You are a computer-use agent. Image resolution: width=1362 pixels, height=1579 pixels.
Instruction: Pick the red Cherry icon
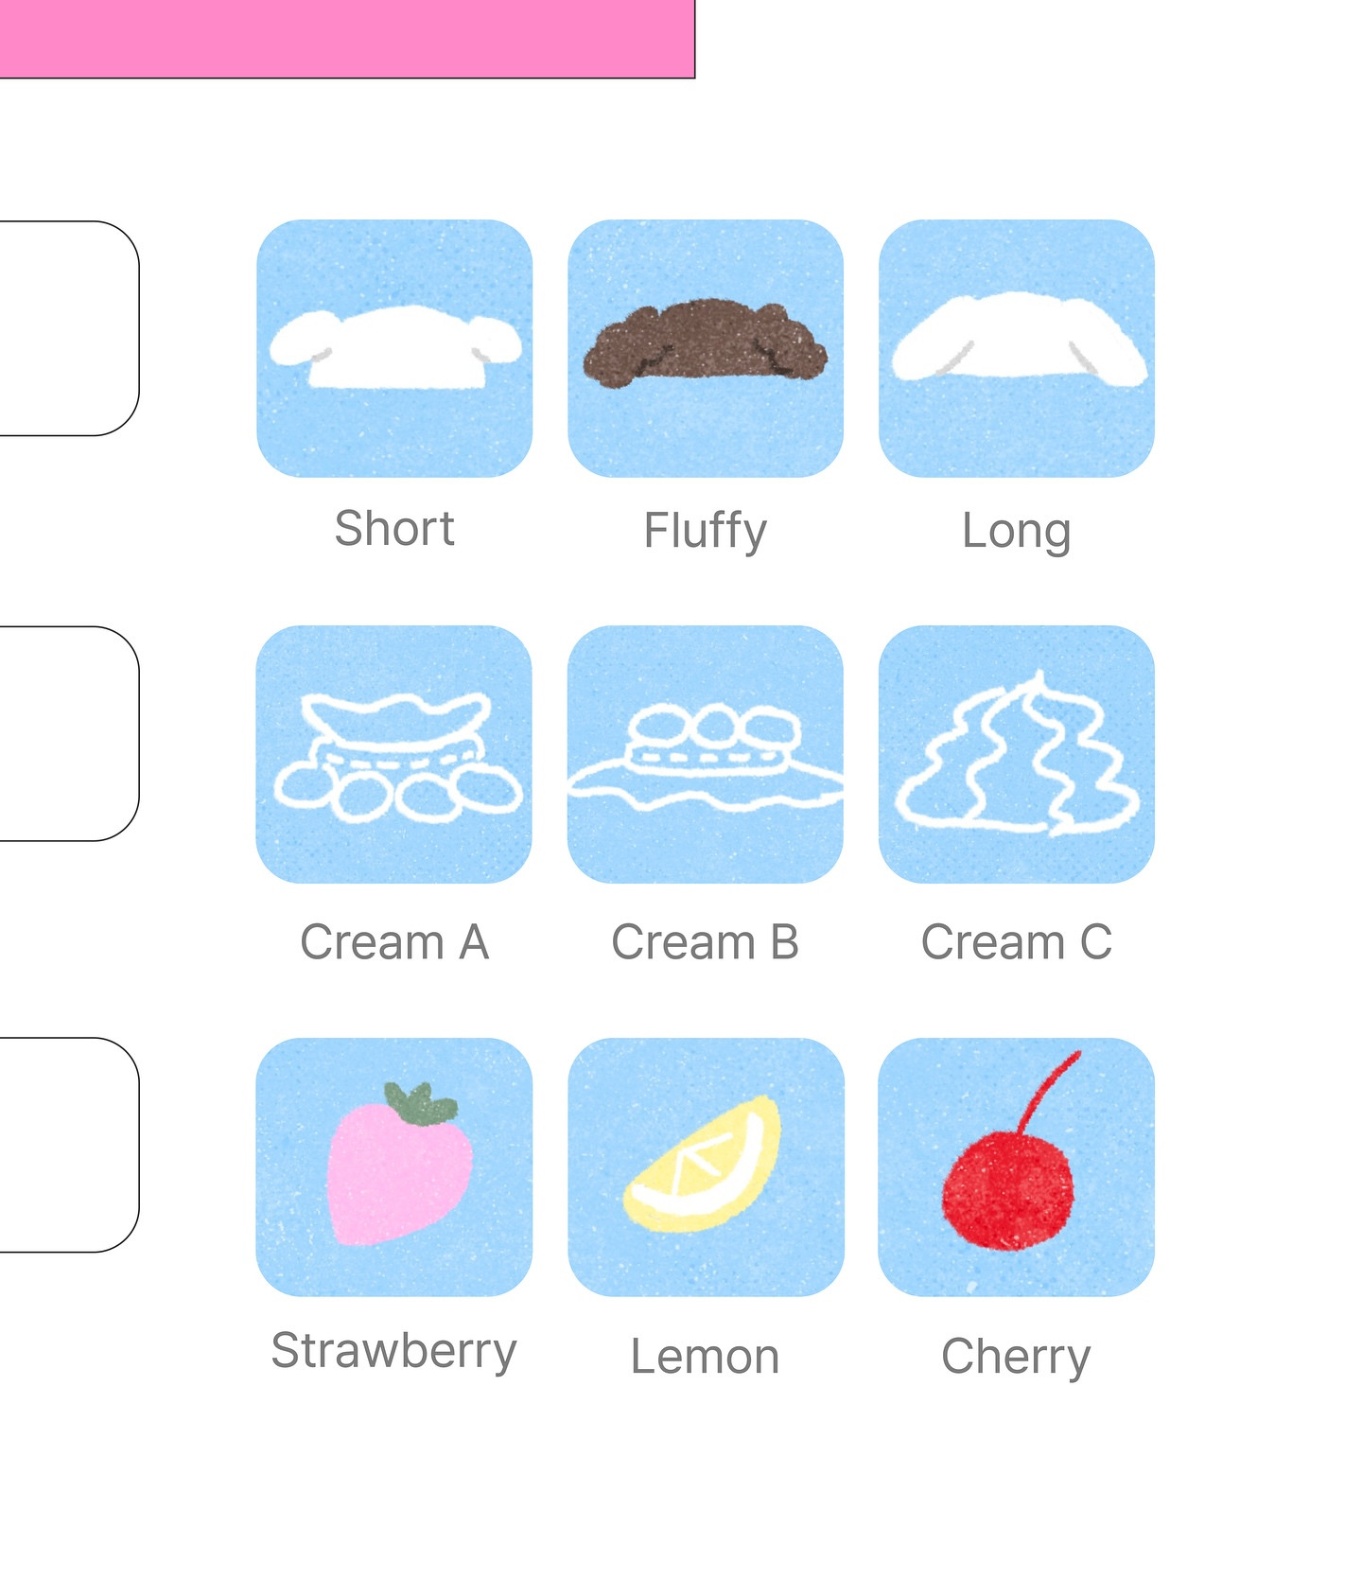[1017, 1167]
